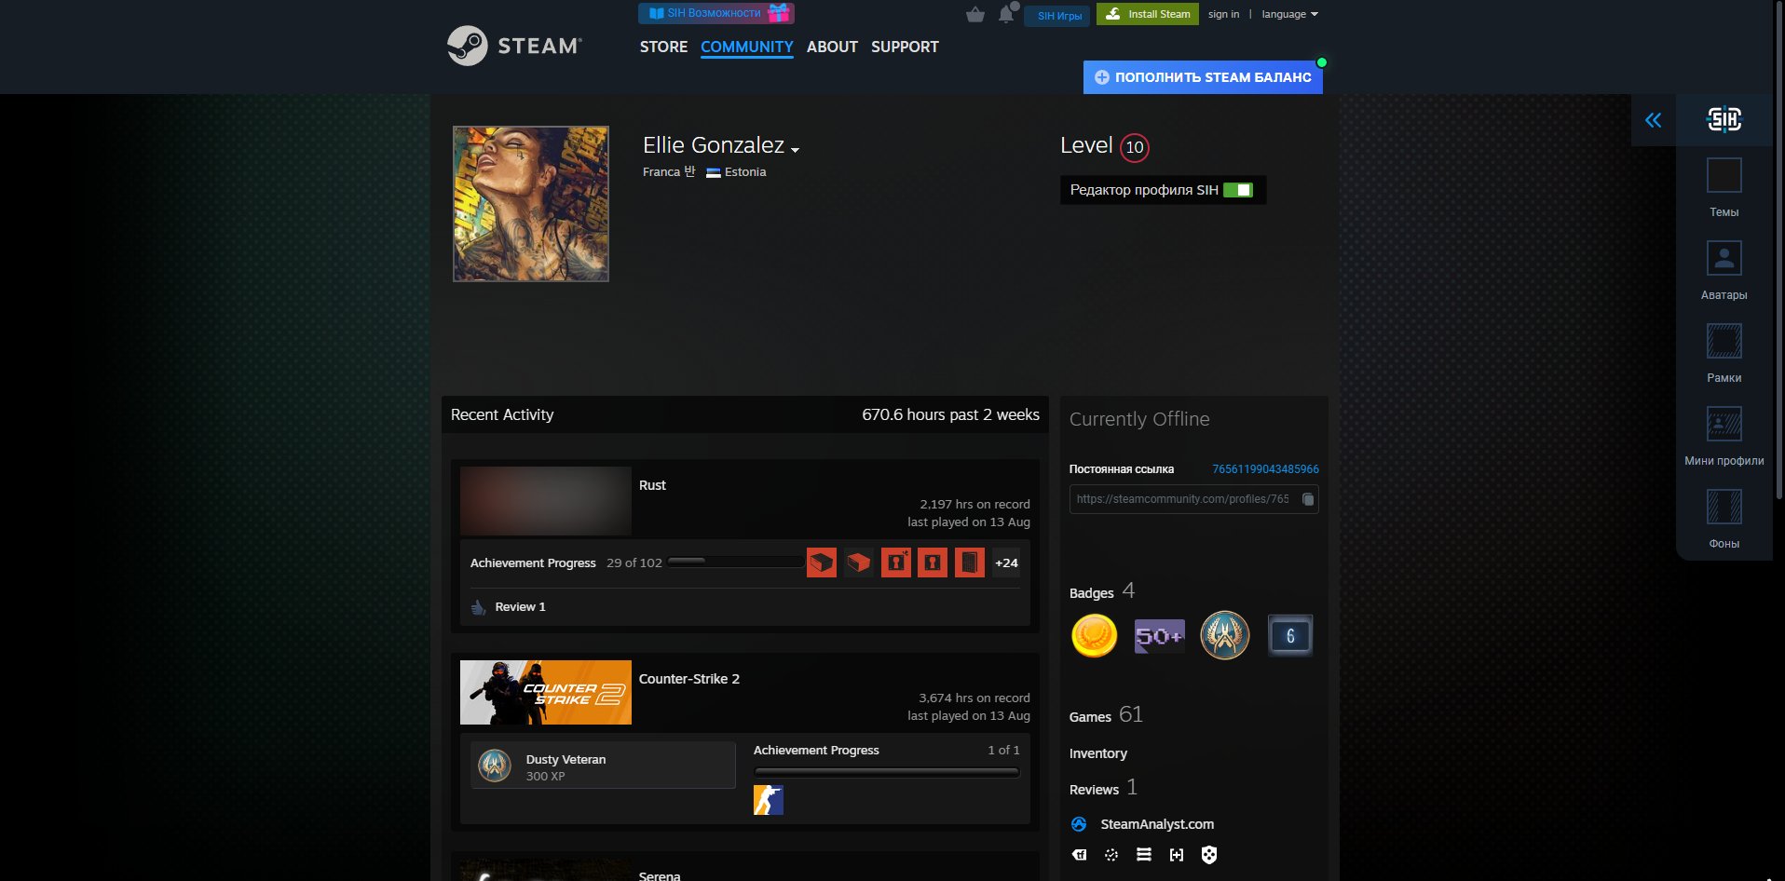Click the Level 10 badge
This screenshot has height=881, width=1785.
(x=1135, y=147)
